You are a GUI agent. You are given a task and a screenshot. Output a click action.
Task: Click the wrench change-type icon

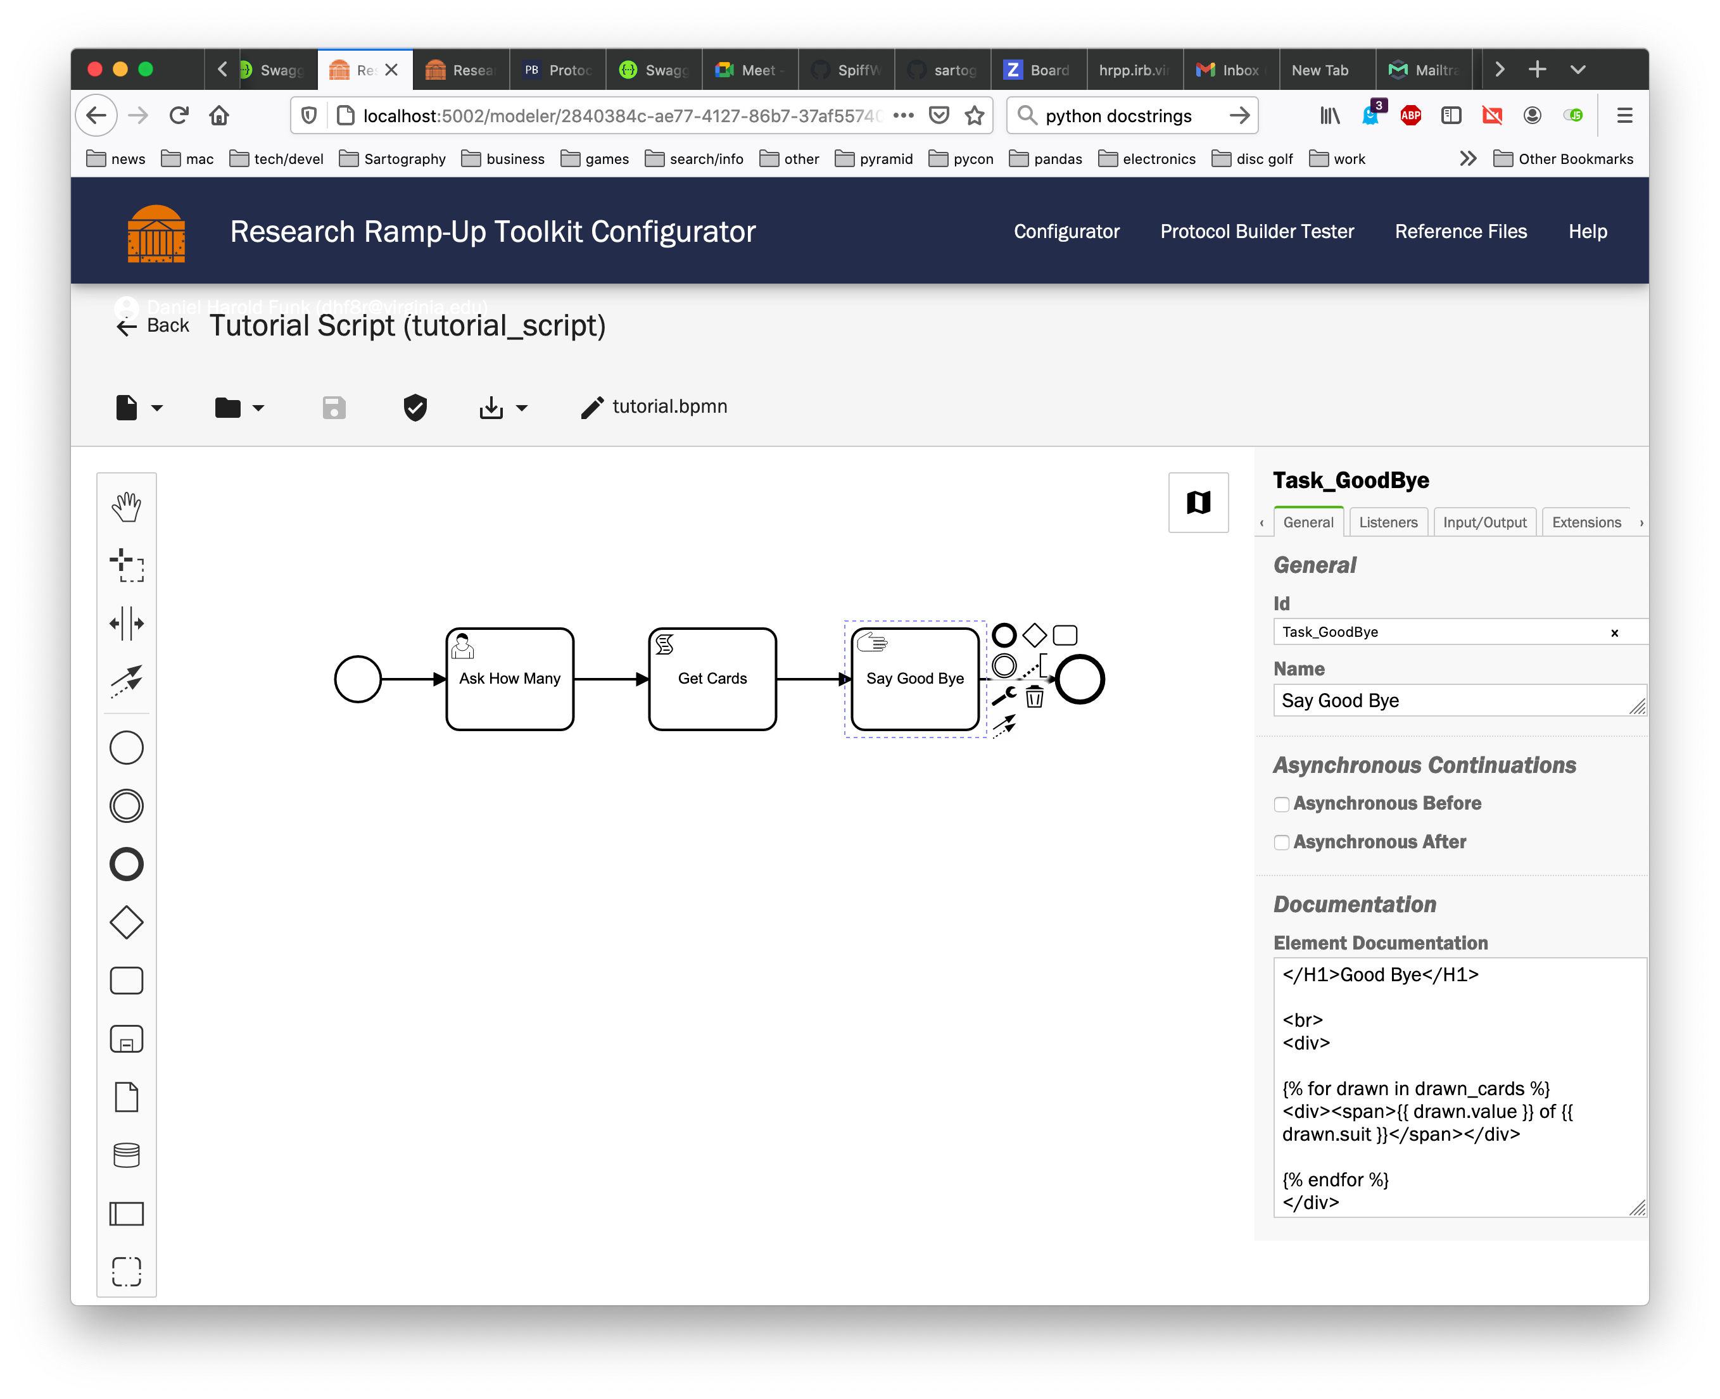(x=1004, y=696)
